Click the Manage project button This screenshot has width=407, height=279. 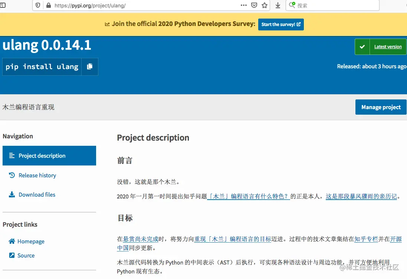[381, 107]
